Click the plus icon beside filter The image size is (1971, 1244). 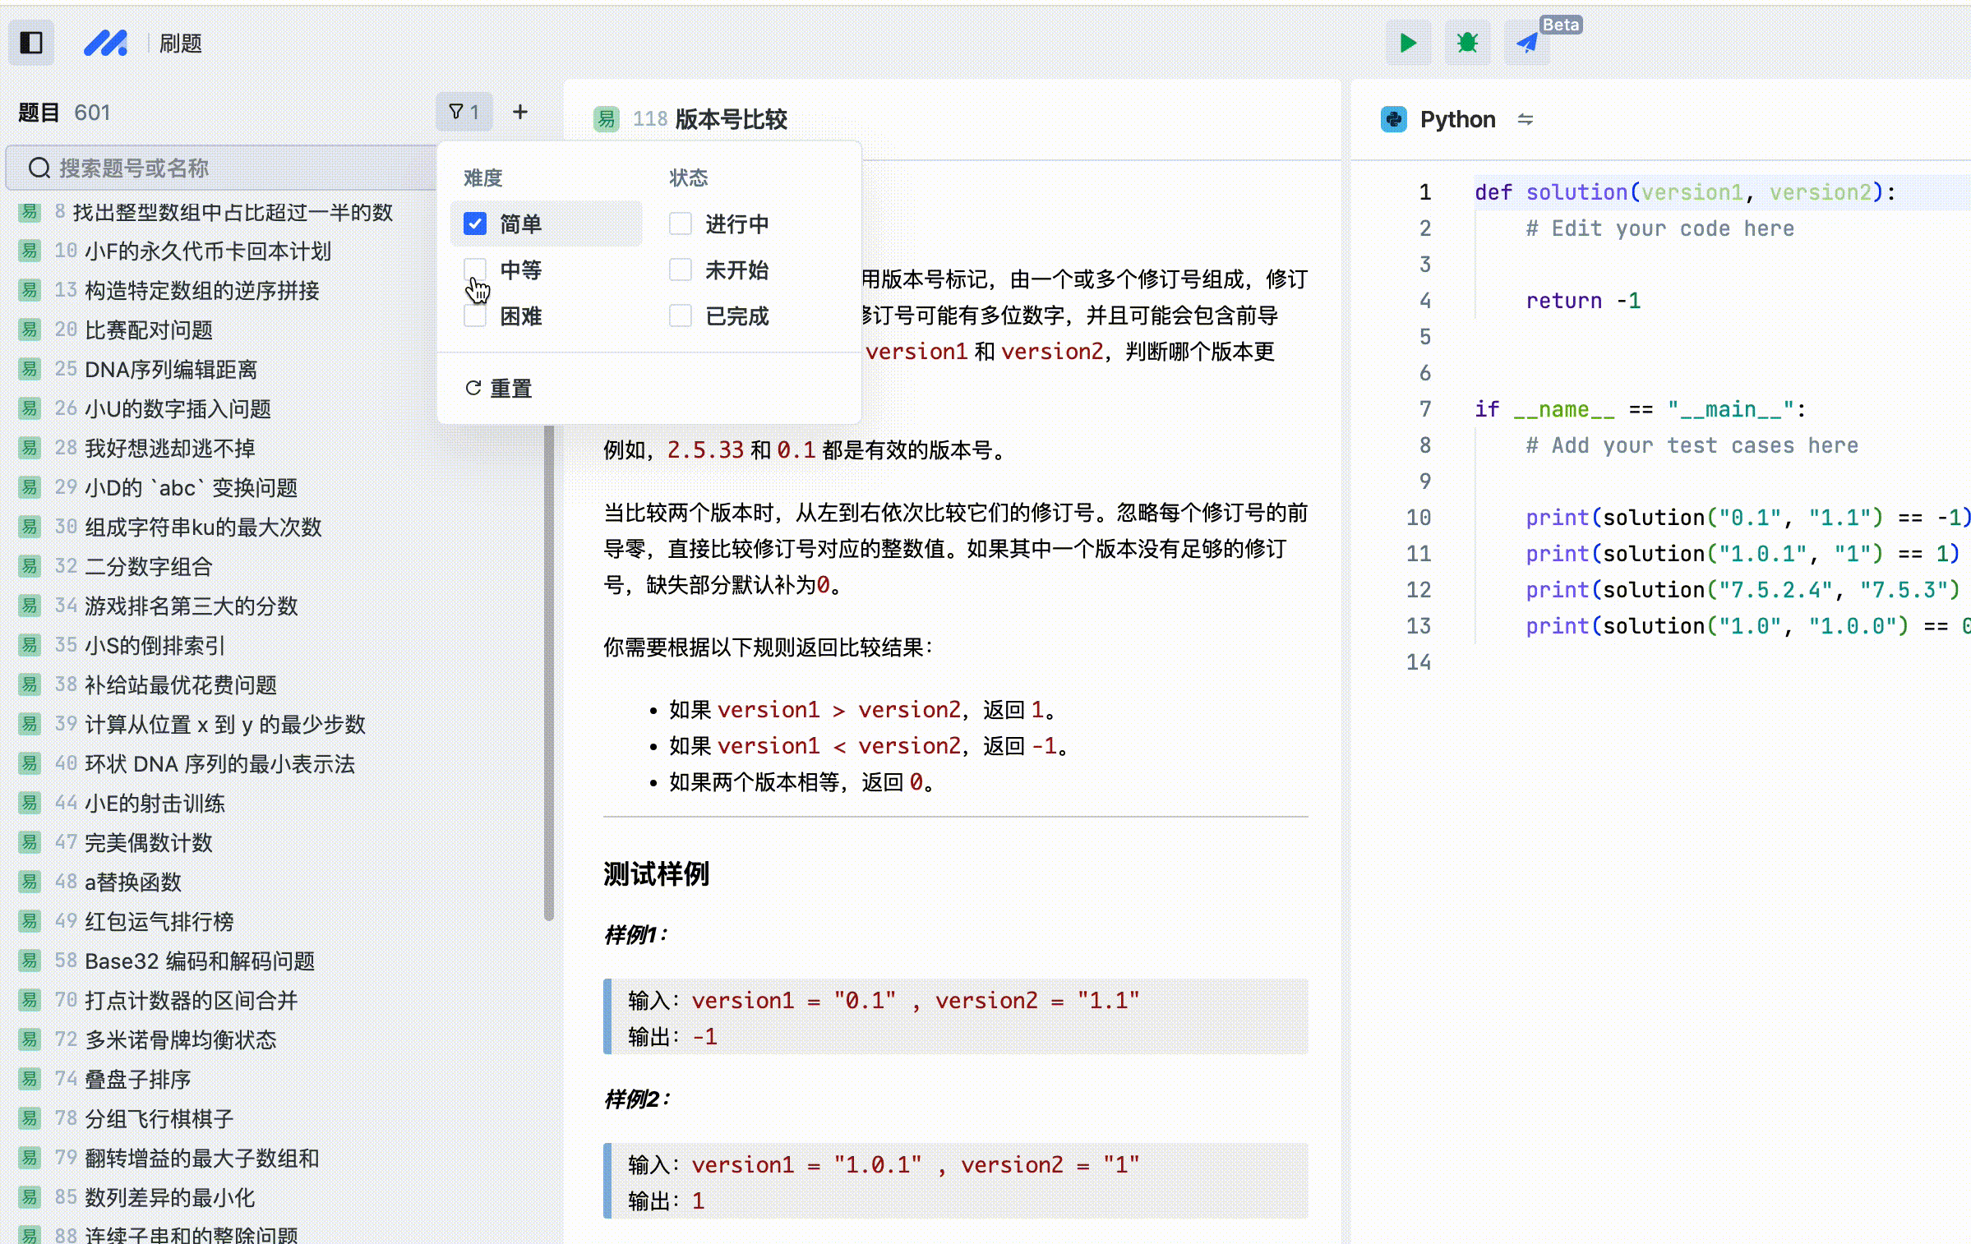pos(520,113)
